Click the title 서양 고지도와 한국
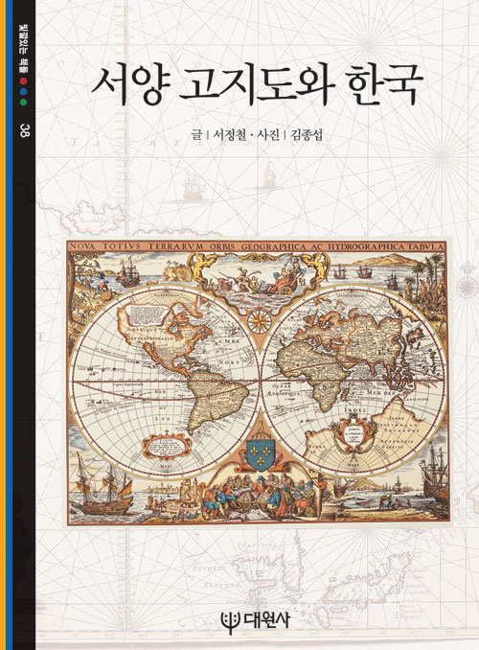 pyautogui.click(x=257, y=86)
